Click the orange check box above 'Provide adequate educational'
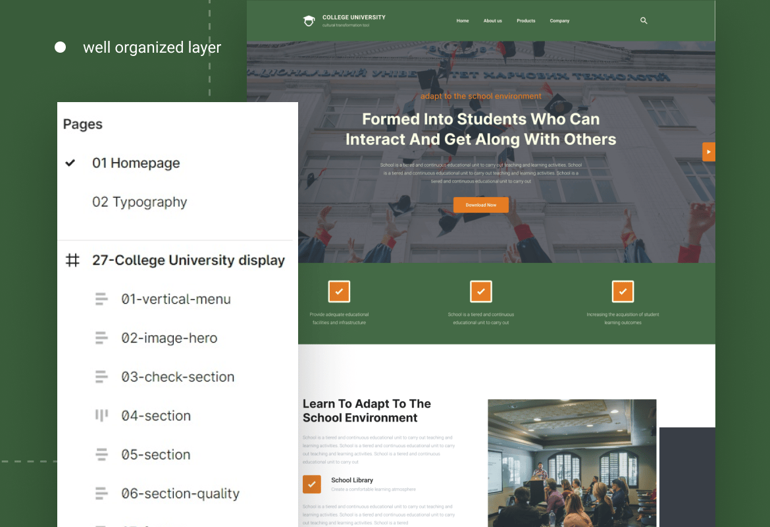 [339, 292]
